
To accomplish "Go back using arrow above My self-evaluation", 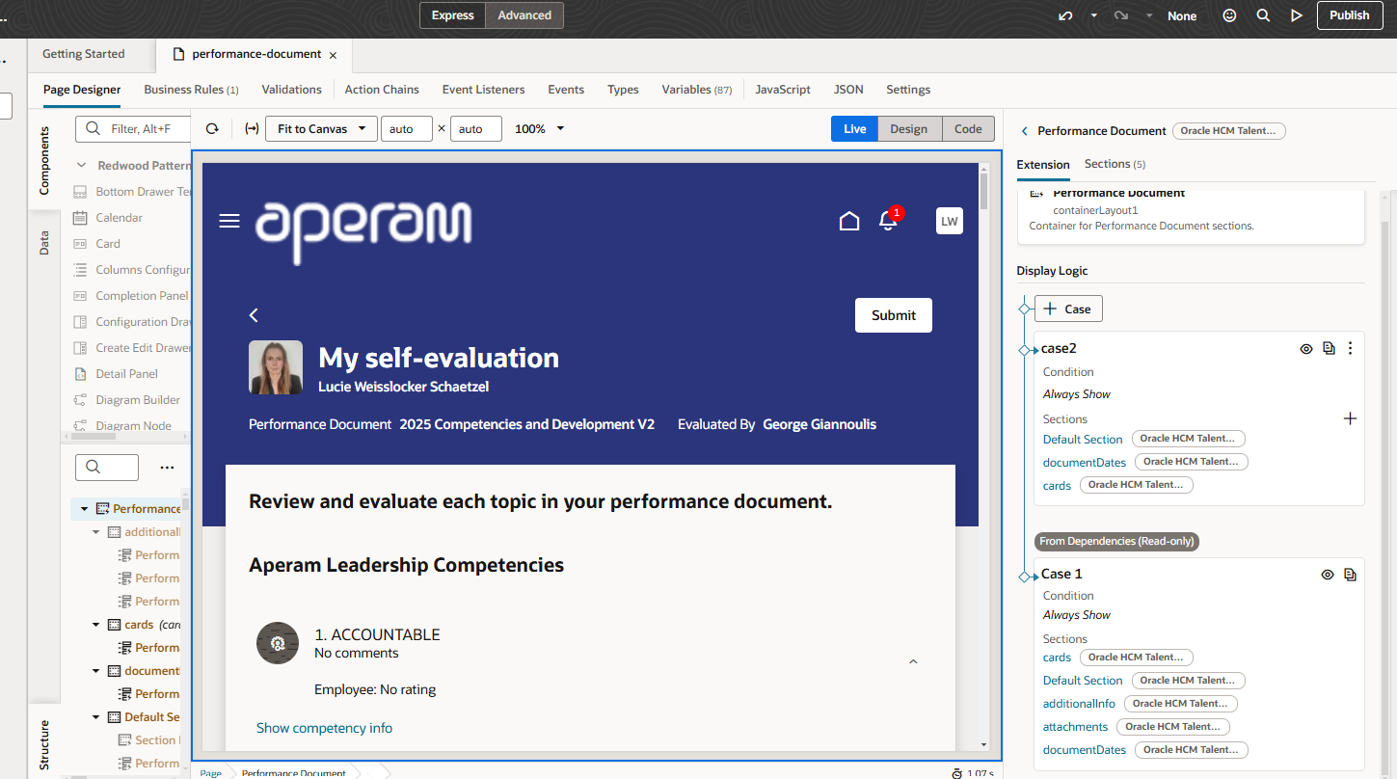I will click(x=255, y=315).
